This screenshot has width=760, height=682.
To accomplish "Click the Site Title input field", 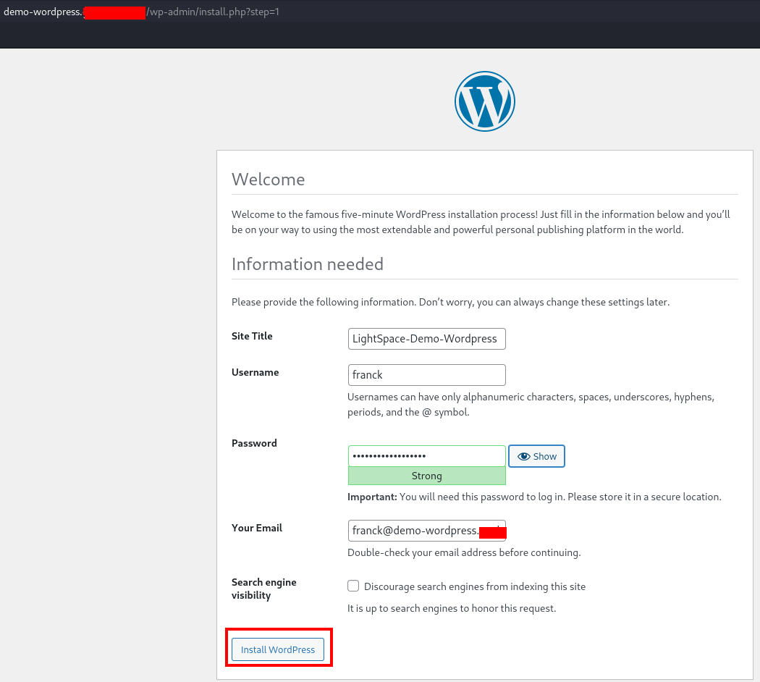I will coord(426,339).
